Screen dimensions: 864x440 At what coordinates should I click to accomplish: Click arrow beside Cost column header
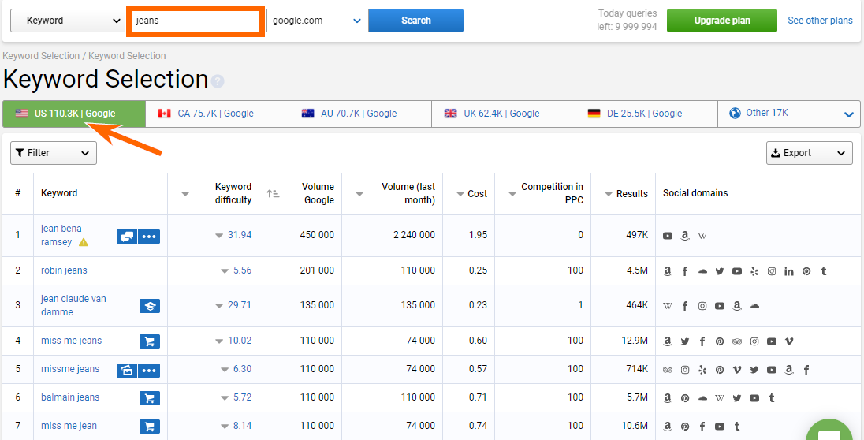460,194
